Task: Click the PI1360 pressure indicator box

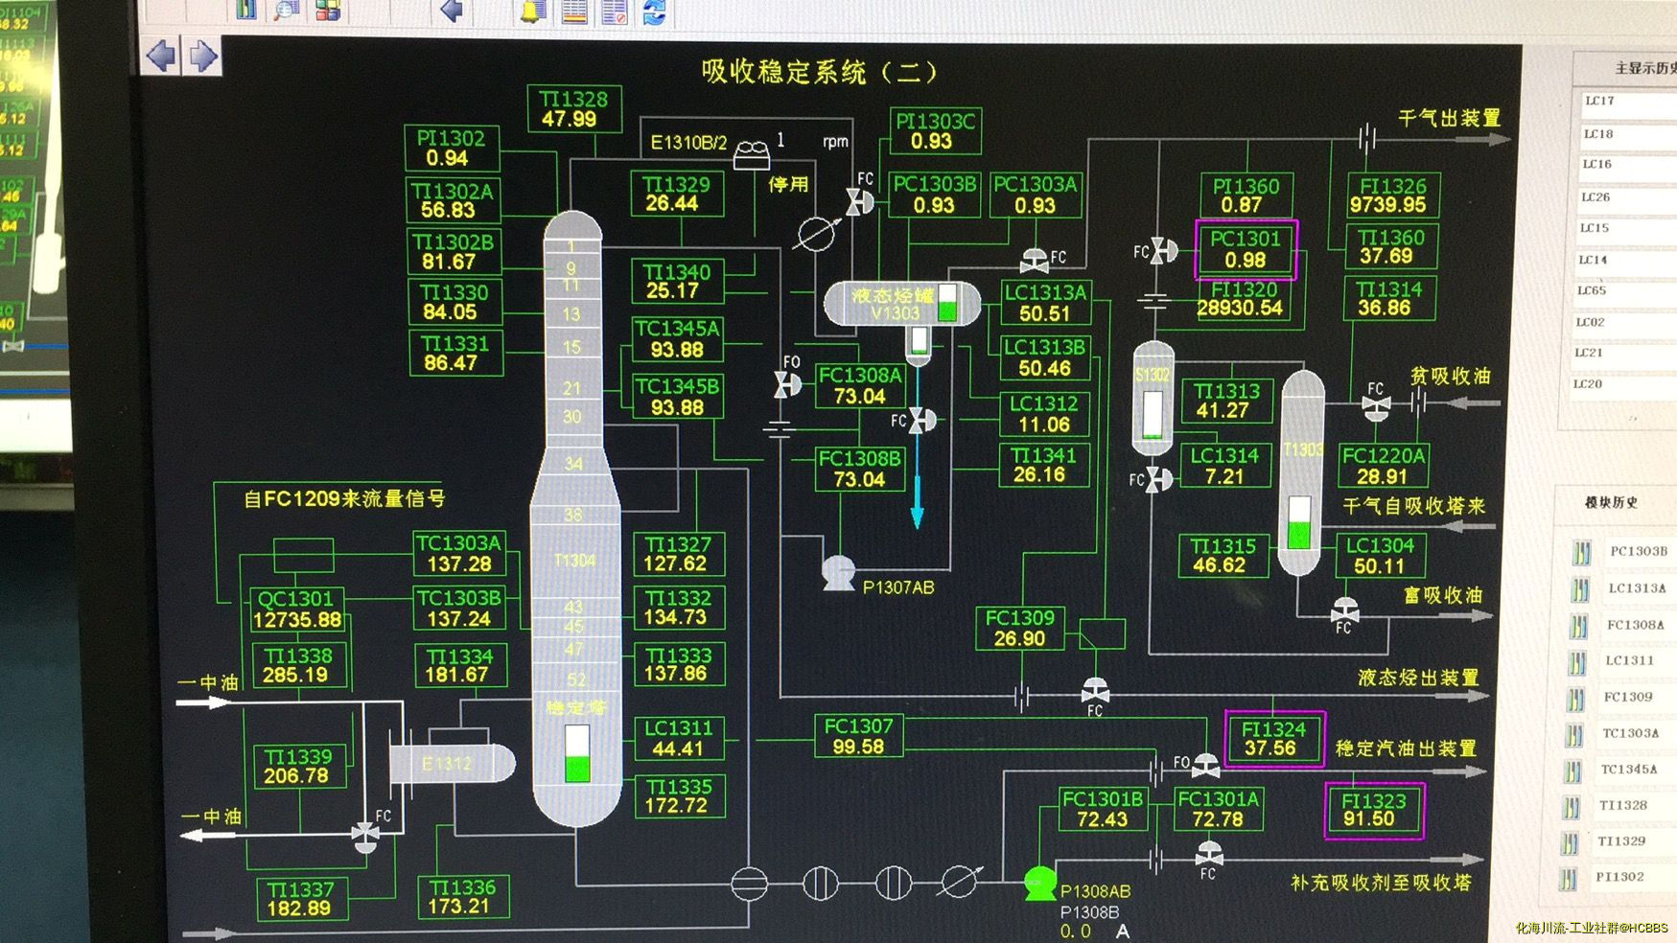Action: click(x=1245, y=195)
